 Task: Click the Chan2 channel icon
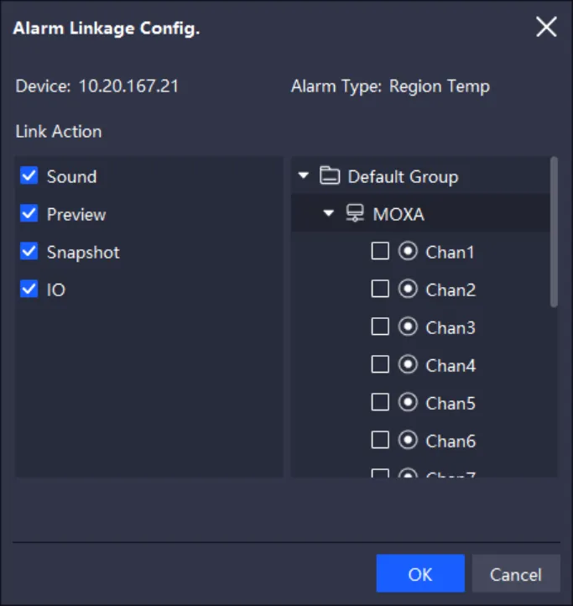coord(409,290)
